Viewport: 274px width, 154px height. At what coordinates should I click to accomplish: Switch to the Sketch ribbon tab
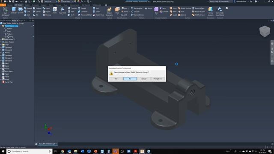(x=27, y=5)
